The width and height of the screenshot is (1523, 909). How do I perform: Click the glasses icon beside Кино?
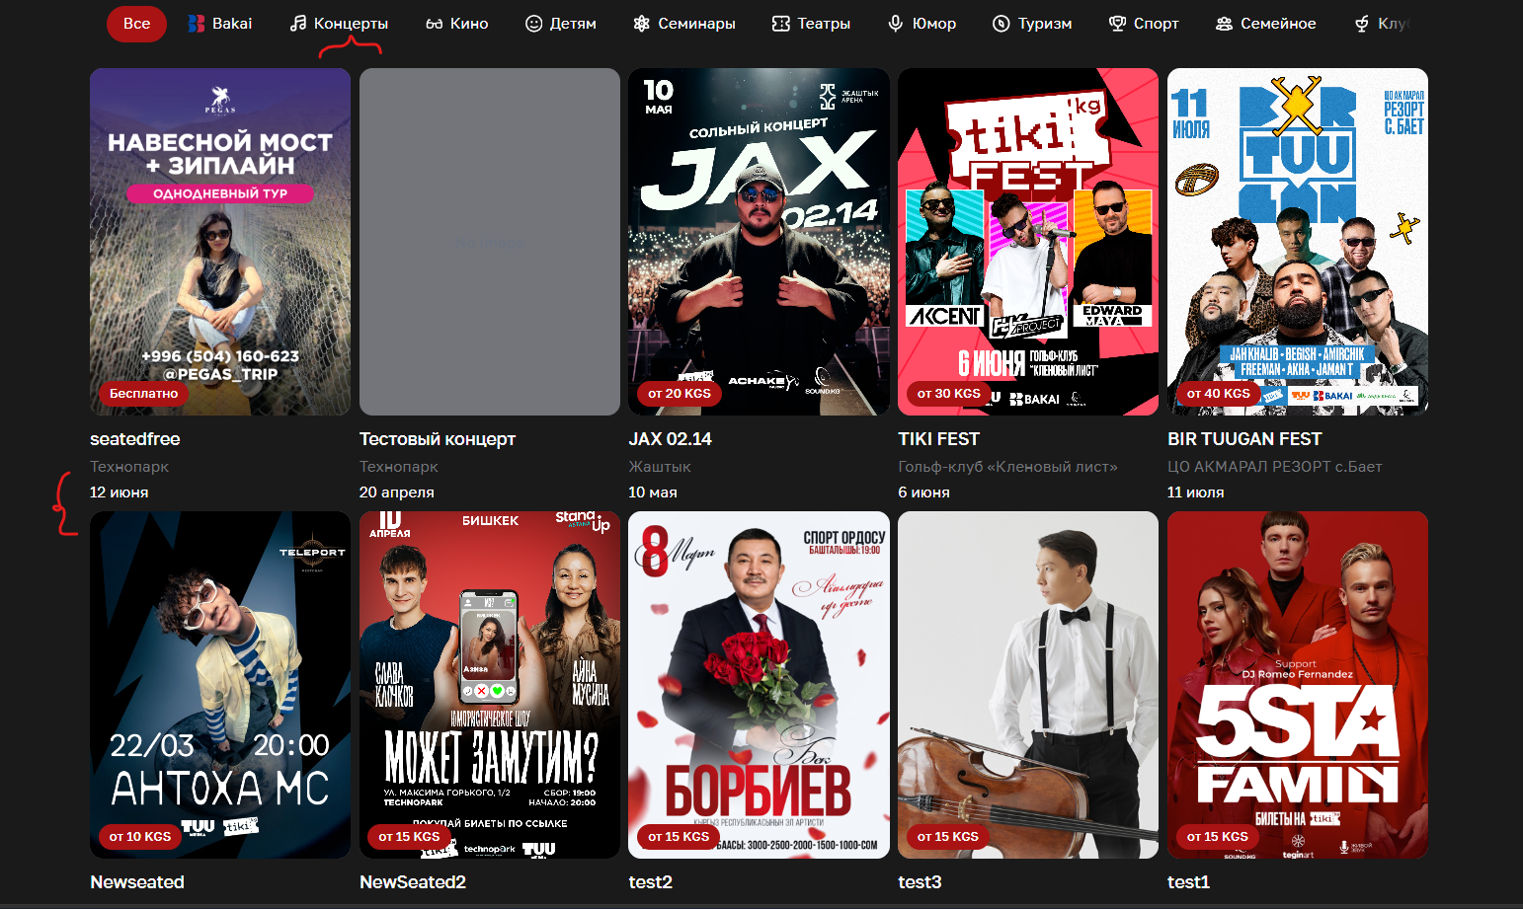[434, 24]
